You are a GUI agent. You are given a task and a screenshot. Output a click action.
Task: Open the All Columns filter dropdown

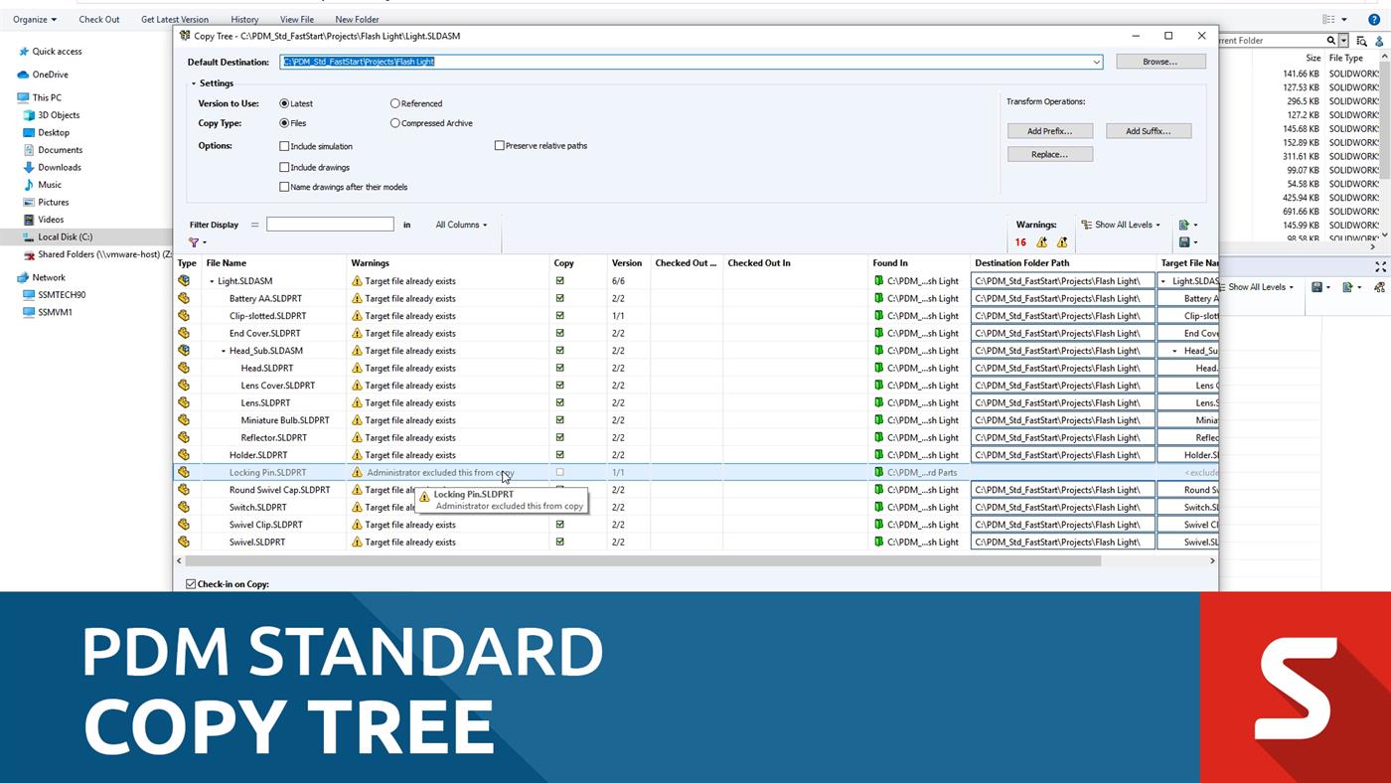[x=460, y=225]
